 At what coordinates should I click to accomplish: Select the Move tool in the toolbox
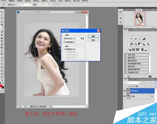coord(2,12)
